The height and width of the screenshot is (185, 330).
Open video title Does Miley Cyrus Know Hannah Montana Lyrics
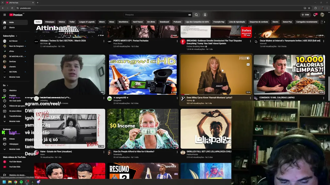coord(209,98)
